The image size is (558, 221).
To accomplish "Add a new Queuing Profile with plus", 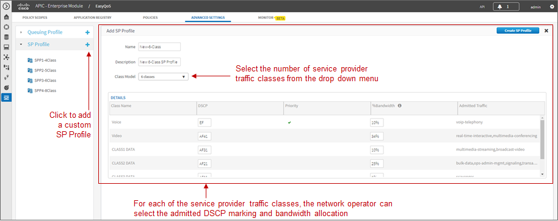I will pos(87,32).
